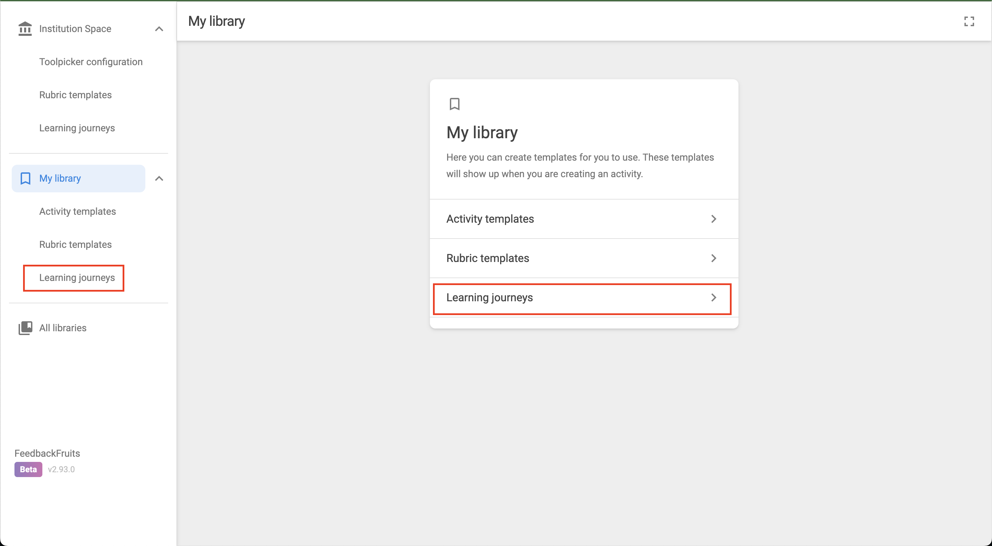
Task: Click the My library bookmark icon in sidebar
Action: (25, 179)
